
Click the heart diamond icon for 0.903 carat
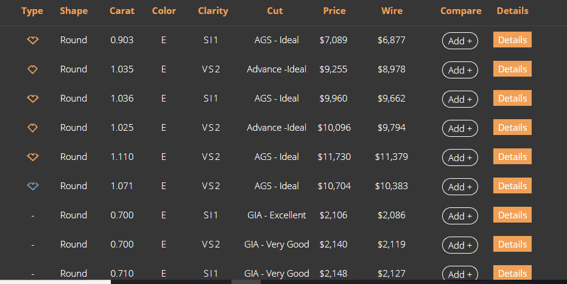[32, 40]
